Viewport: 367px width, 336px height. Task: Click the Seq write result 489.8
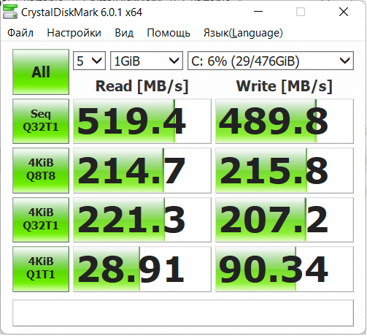click(x=285, y=121)
